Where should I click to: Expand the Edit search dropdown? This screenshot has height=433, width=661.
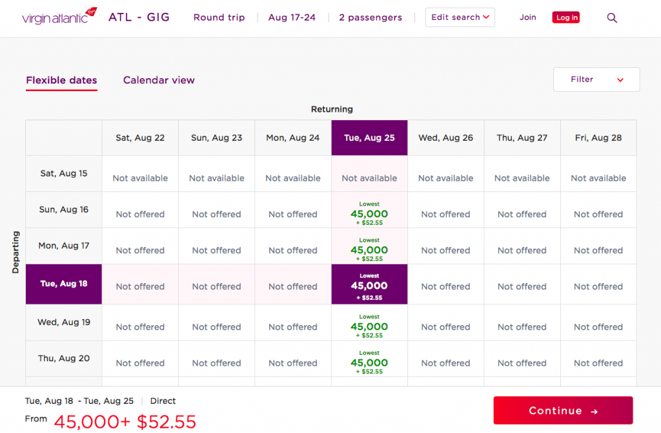tap(460, 17)
